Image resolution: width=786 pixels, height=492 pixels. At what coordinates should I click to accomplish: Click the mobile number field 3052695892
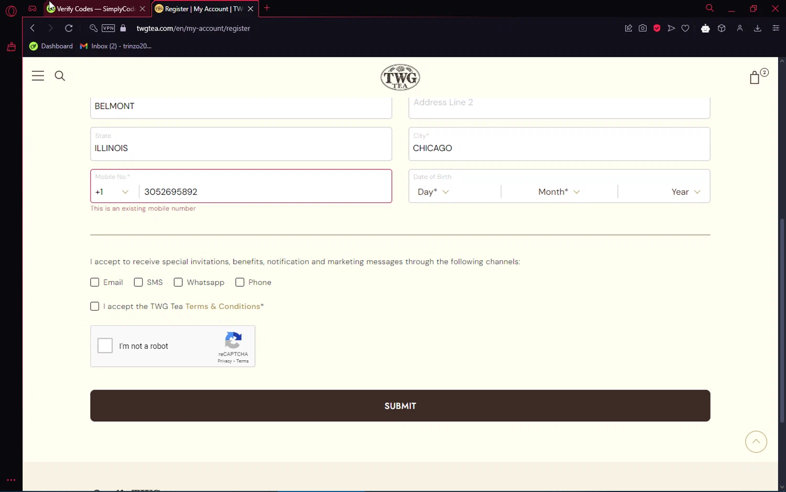click(x=265, y=192)
